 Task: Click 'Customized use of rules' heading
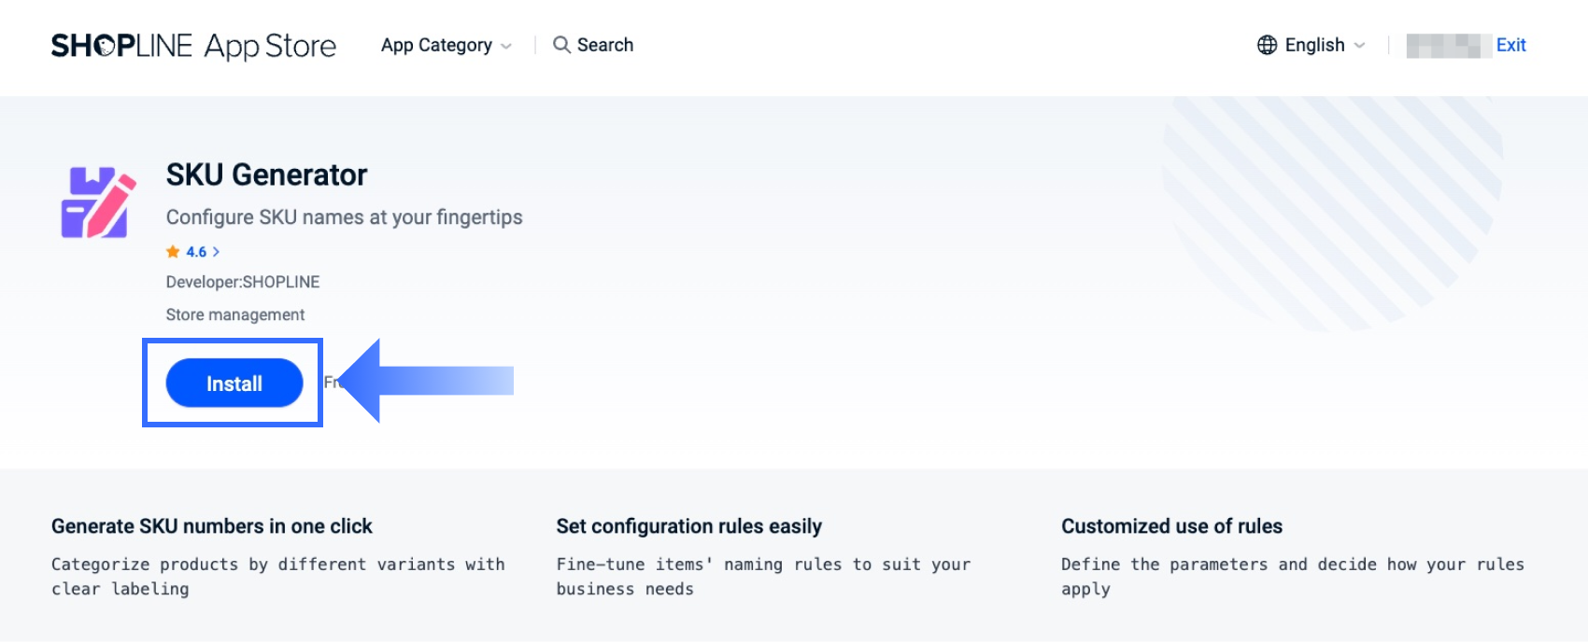1172,526
